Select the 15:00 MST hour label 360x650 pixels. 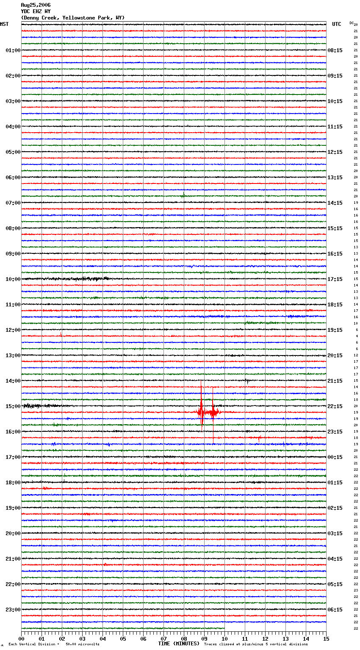click(13, 406)
